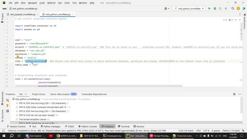The image size is (247, 139).
Task: Open Windows Start menu
Action: [x=4, y=136]
